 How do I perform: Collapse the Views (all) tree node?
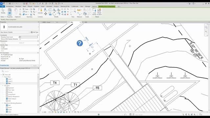(x=1, y=75)
